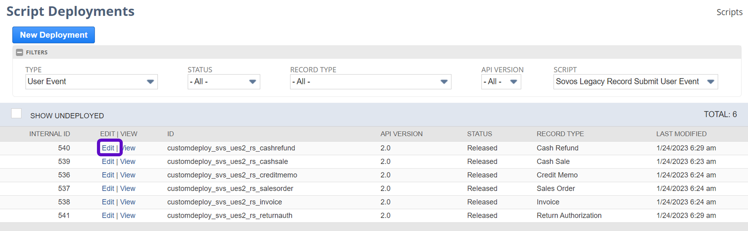Click the New Deployment button
748x231 pixels.
54,35
